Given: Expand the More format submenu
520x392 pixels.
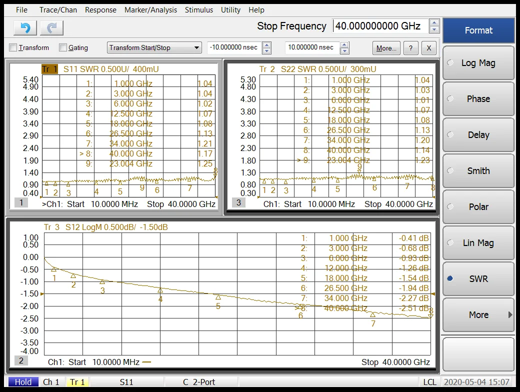Looking at the screenshot, I should click(478, 315).
